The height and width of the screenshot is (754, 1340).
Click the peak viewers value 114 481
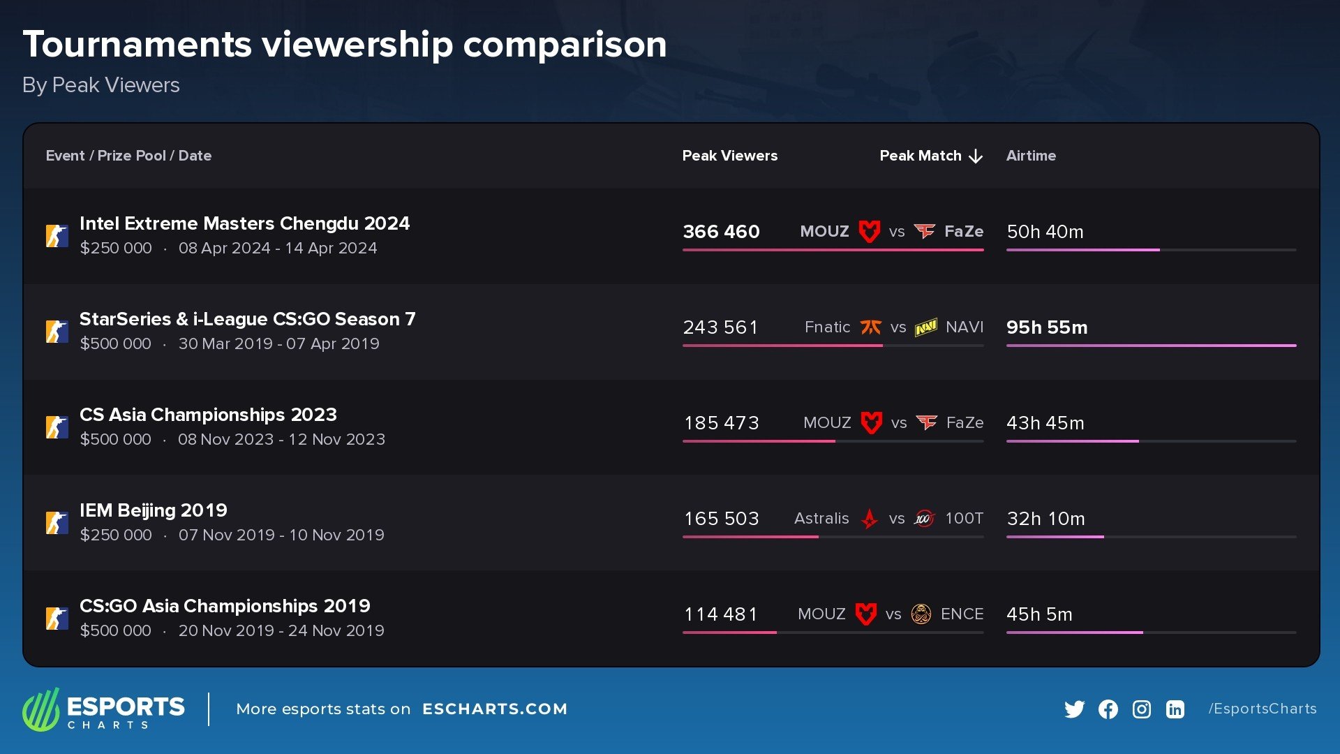click(x=720, y=614)
